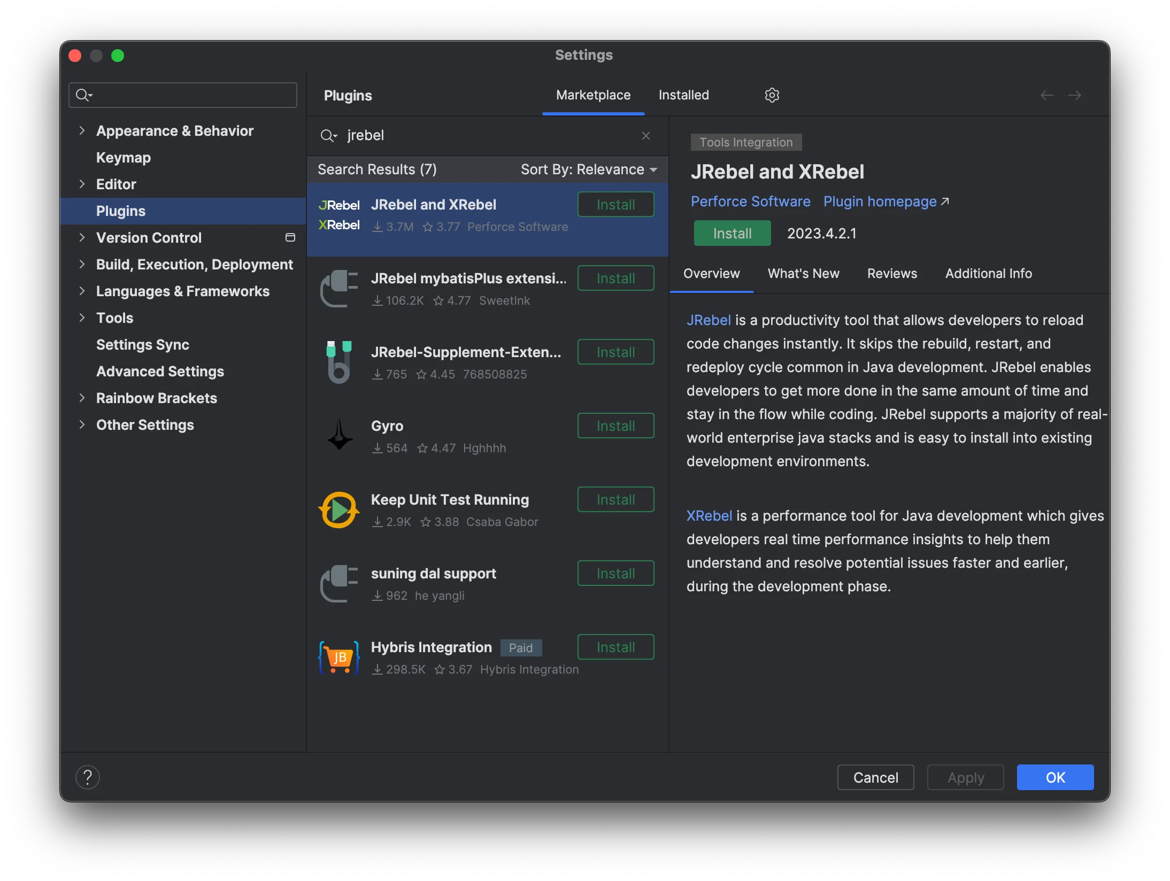Select the Hybris Integration plugin title

pyautogui.click(x=432, y=647)
